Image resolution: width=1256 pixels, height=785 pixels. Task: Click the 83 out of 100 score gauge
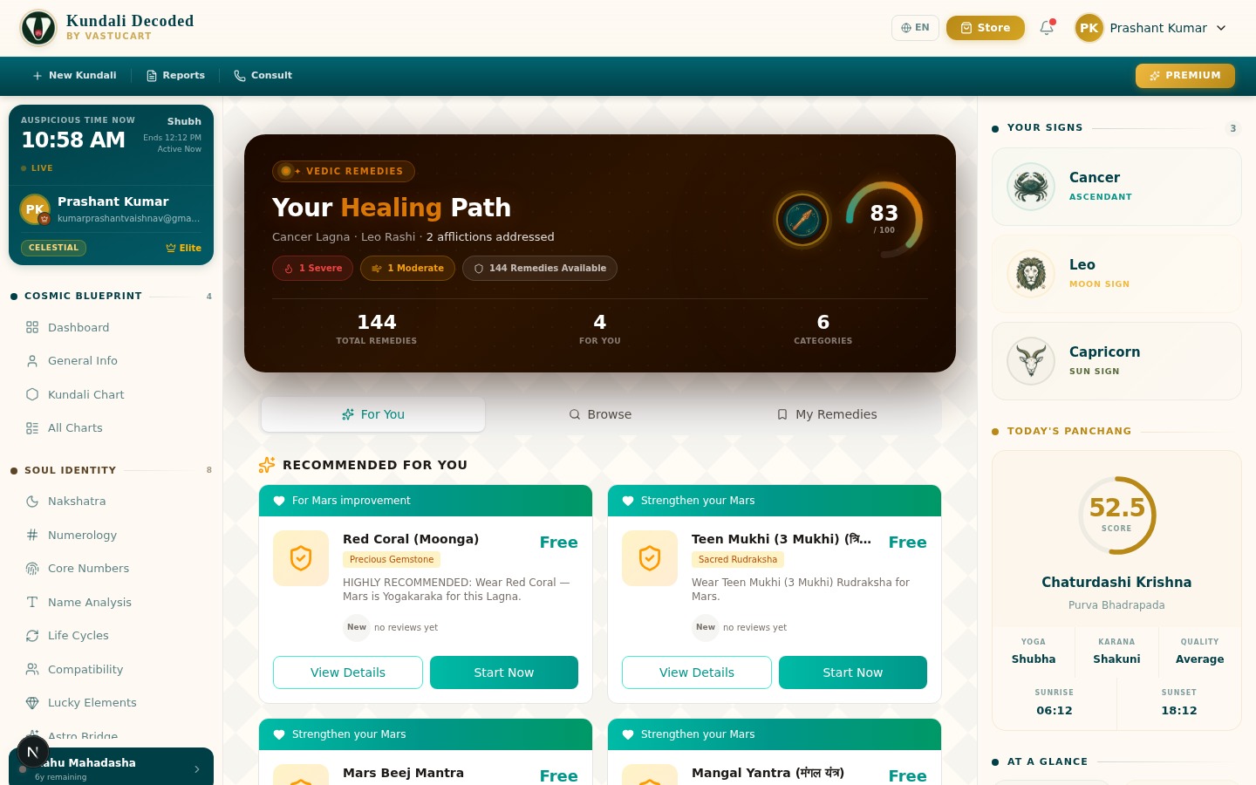point(884,220)
